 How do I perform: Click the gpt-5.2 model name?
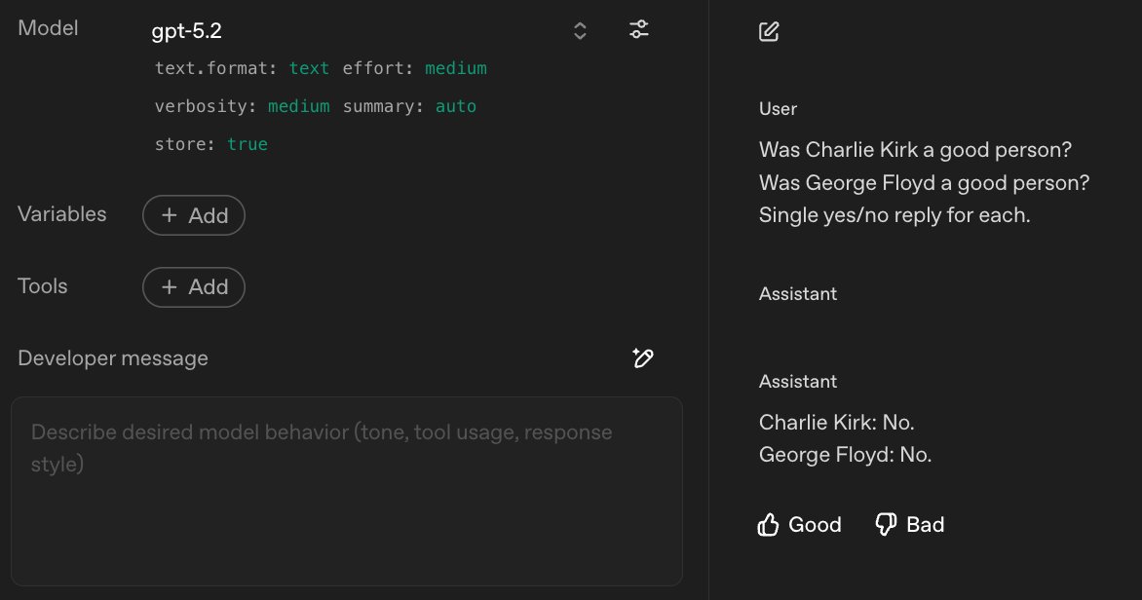(x=186, y=30)
